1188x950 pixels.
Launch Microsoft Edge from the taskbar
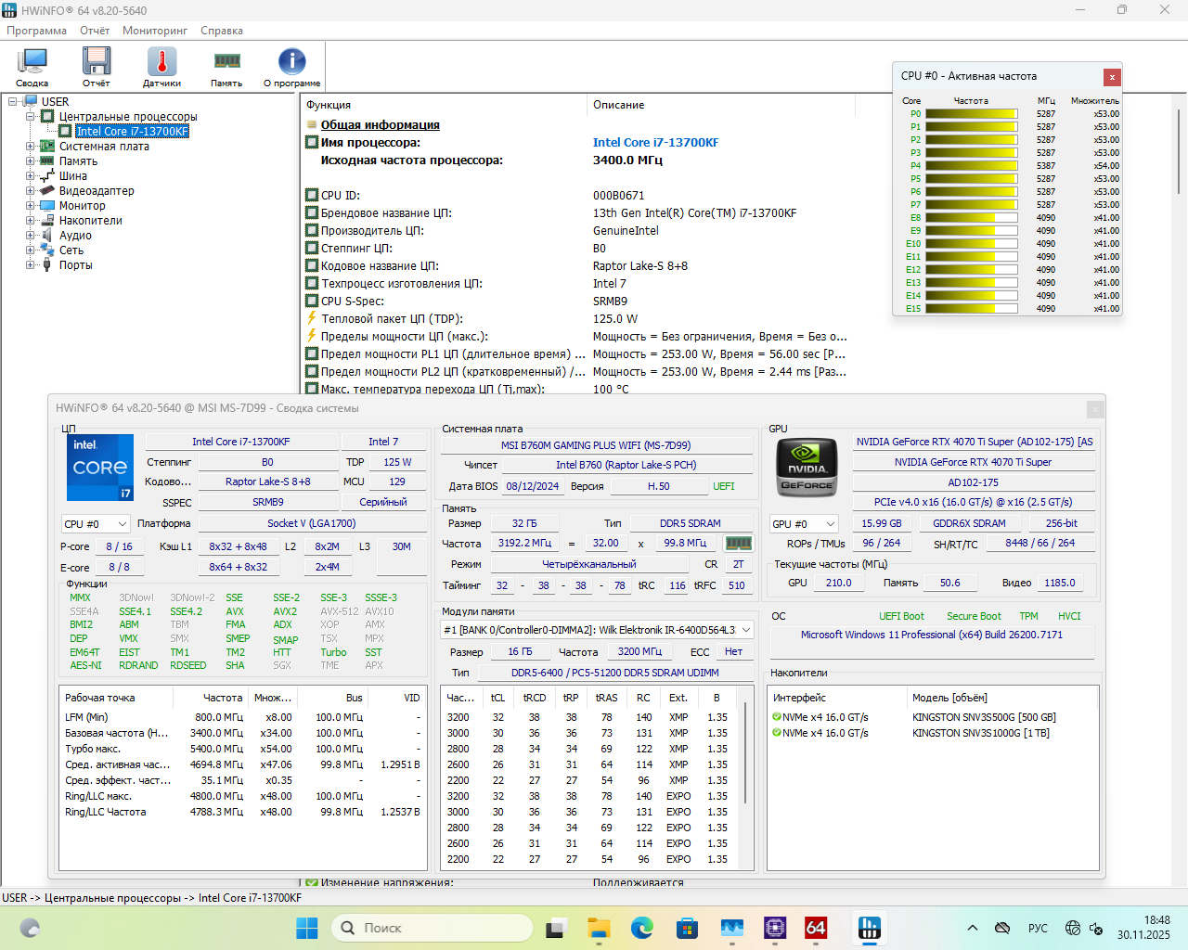(642, 928)
